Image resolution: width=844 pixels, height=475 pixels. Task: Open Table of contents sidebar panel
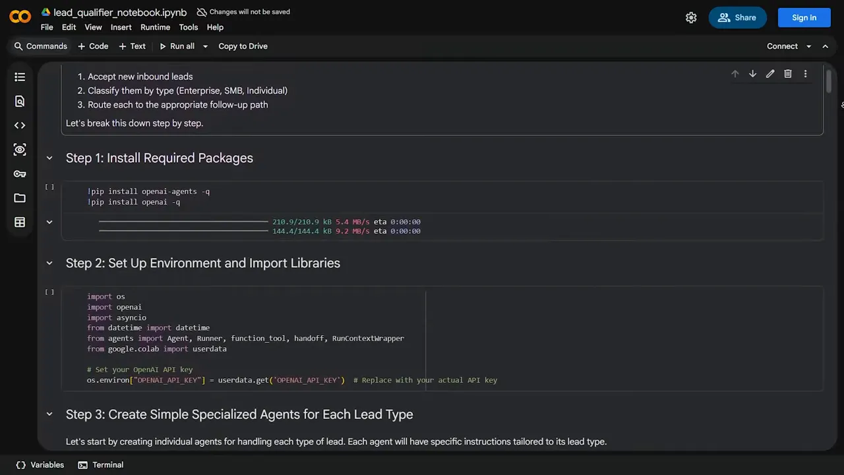[x=20, y=77]
